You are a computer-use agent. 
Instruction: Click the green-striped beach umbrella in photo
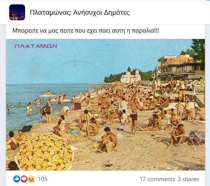[157, 95]
